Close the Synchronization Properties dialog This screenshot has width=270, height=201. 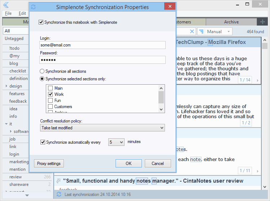[x=170, y=6]
